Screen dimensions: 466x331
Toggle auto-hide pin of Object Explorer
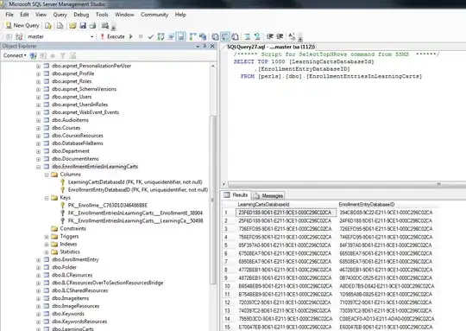pos(205,46)
